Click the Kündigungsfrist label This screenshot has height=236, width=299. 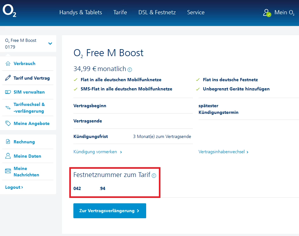(x=91, y=136)
